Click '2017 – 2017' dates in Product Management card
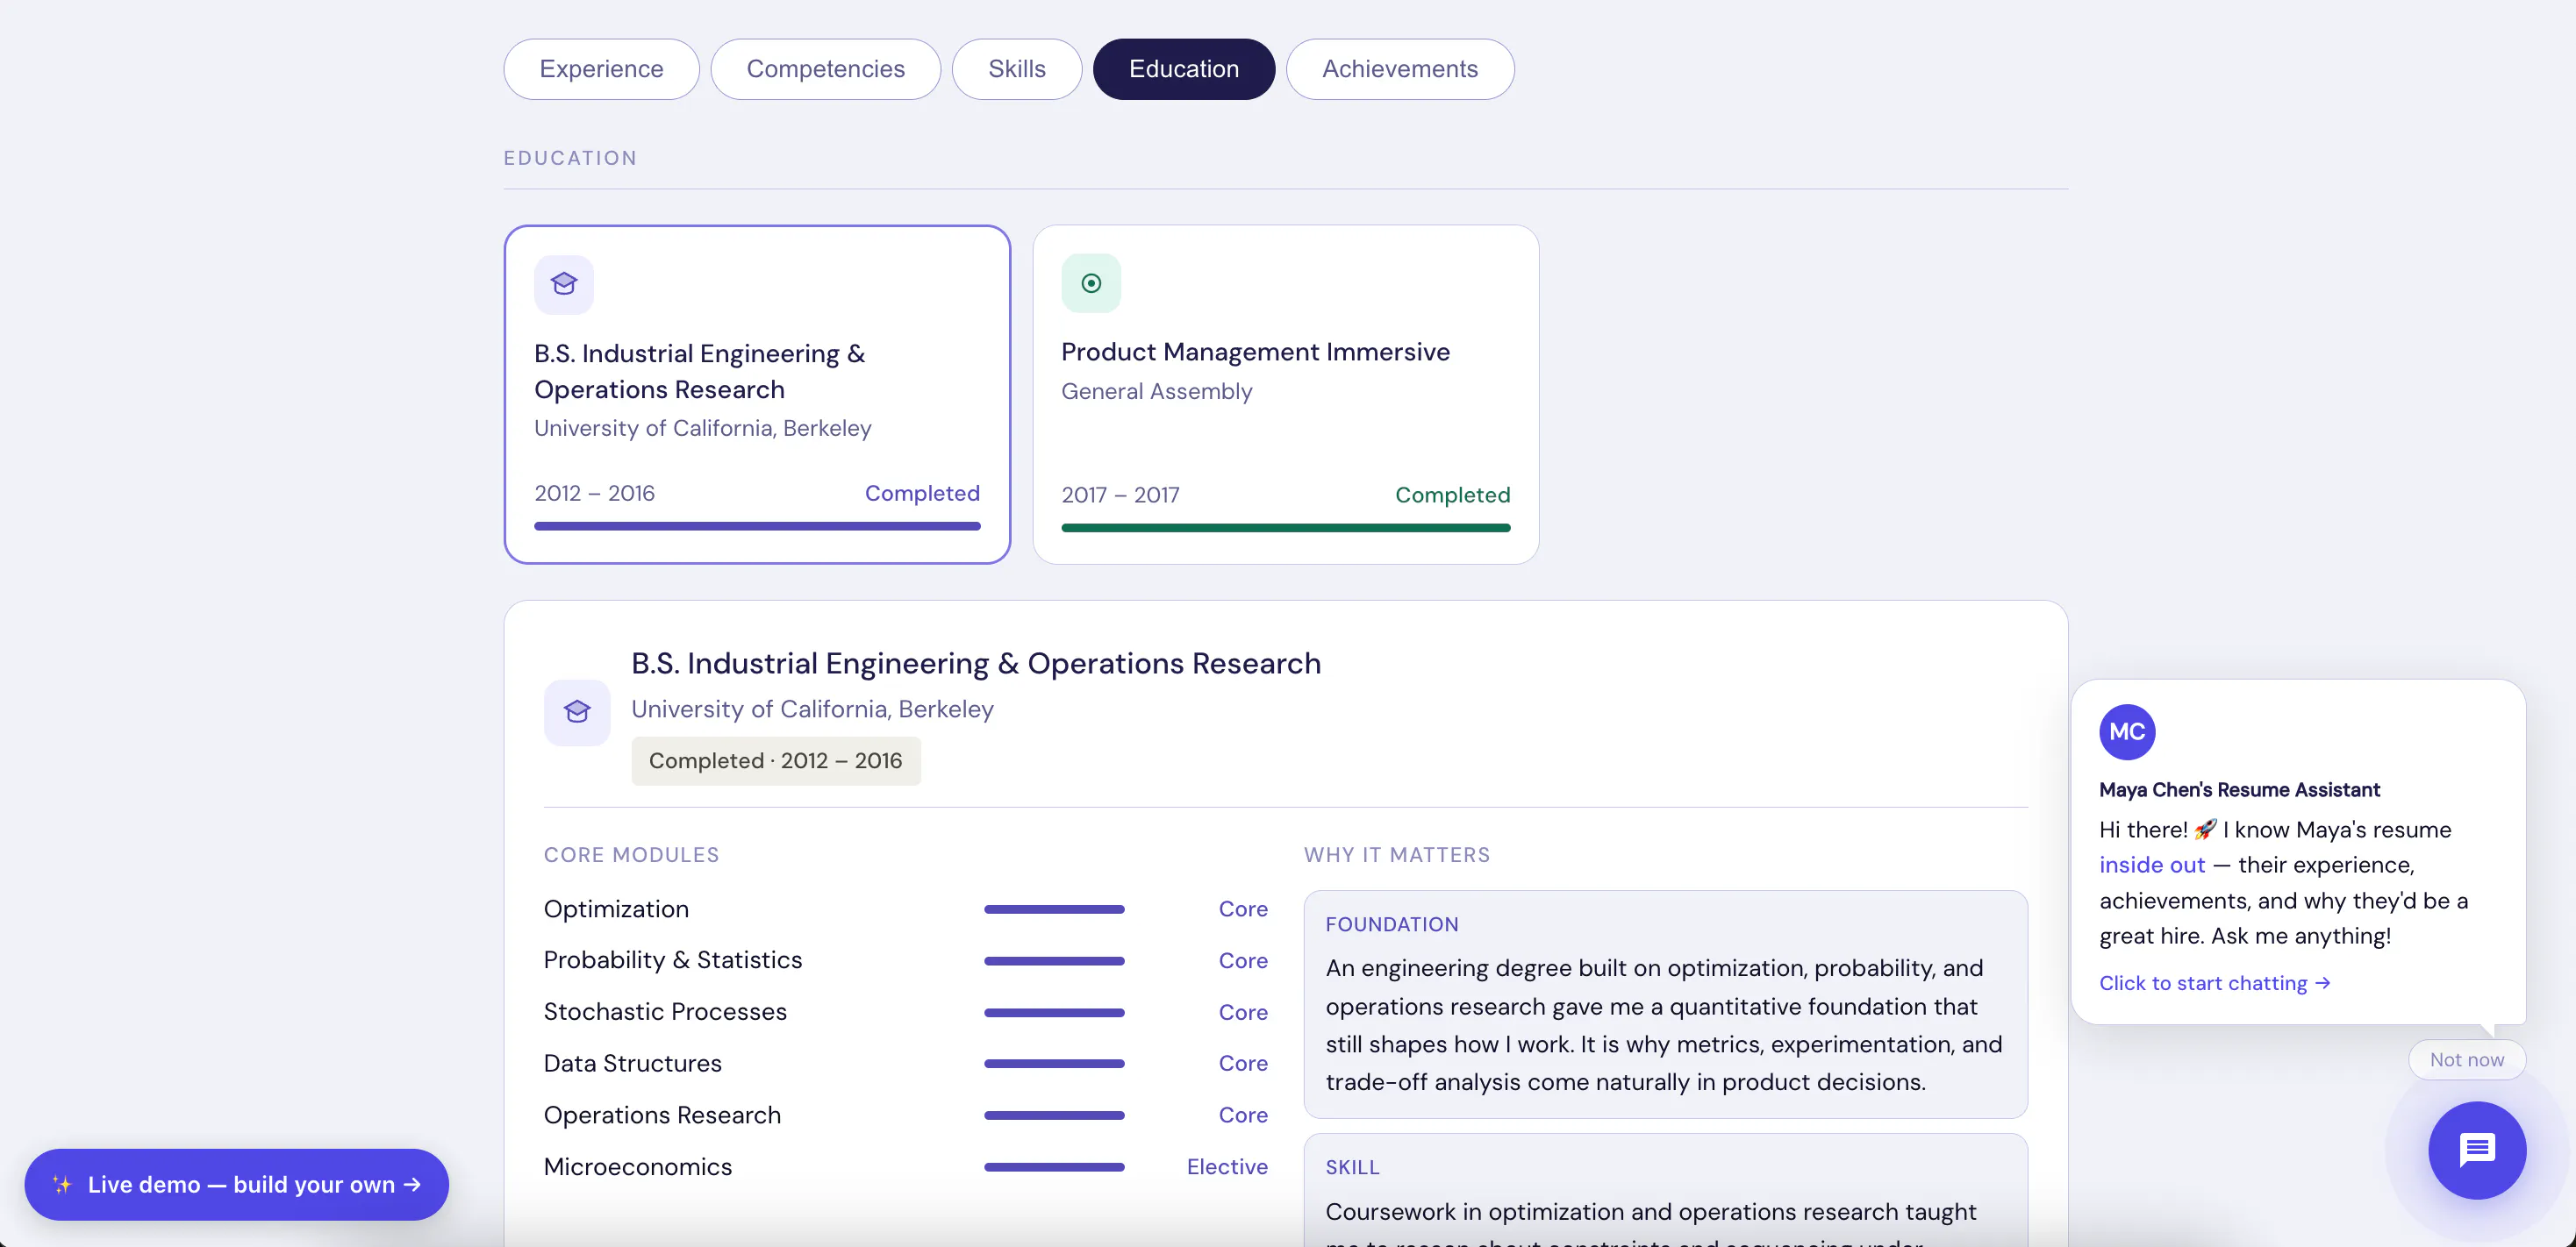 point(1120,495)
